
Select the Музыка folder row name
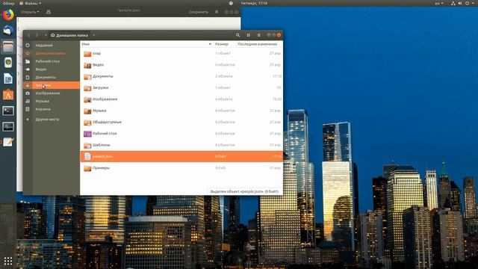click(99, 111)
